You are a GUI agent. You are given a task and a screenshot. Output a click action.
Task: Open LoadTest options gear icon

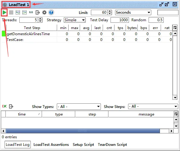point(44,12)
